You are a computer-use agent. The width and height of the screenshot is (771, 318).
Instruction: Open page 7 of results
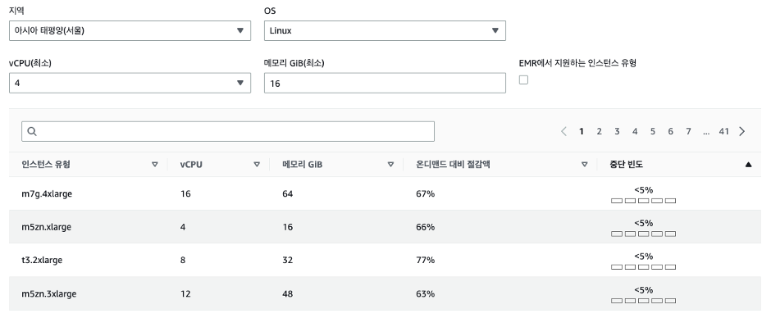click(688, 131)
